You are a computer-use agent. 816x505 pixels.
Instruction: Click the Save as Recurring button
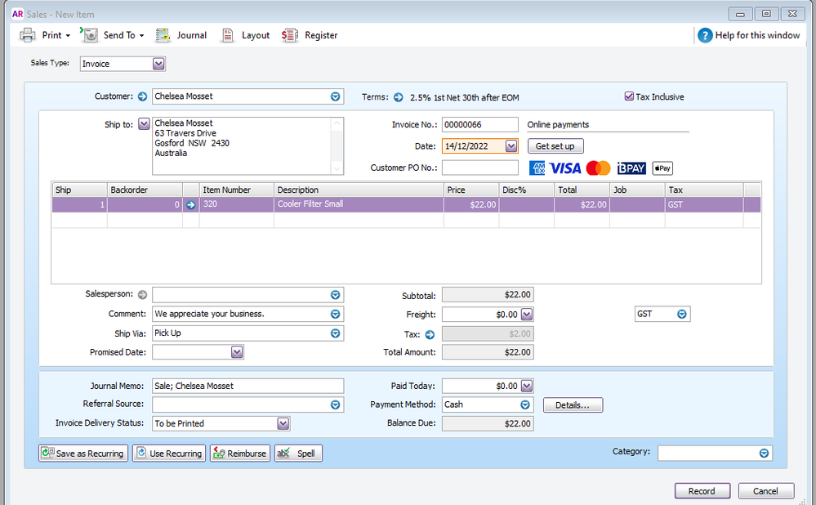pyautogui.click(x=83, y=454)
